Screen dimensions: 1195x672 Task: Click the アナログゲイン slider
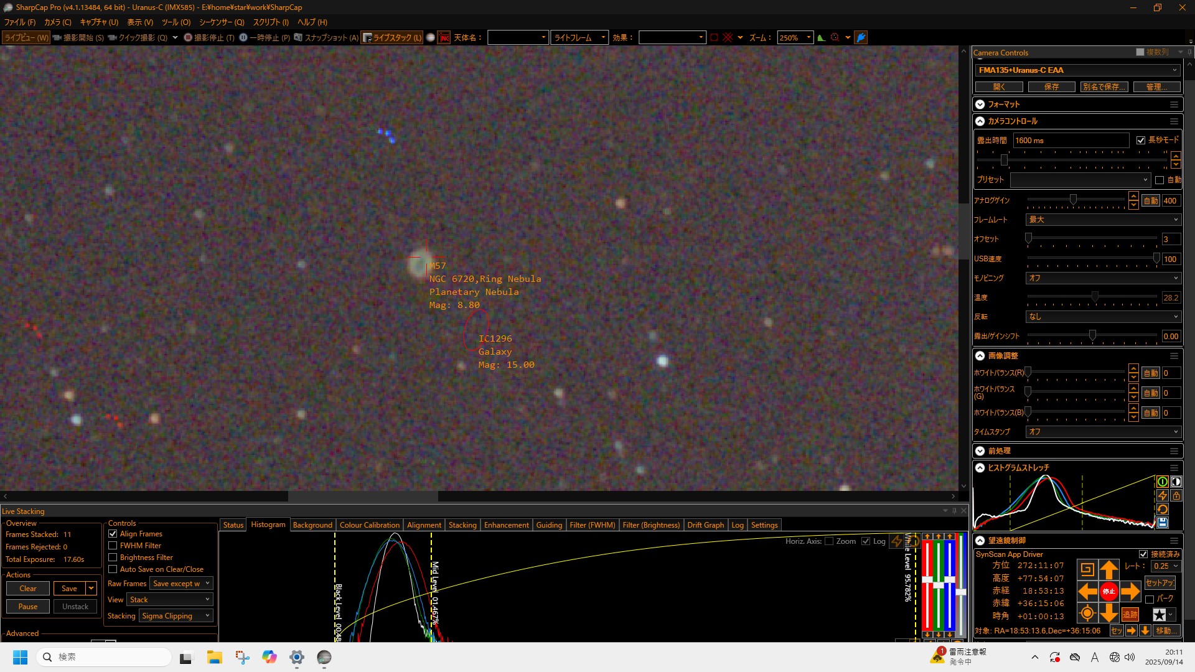[1073, 200]
